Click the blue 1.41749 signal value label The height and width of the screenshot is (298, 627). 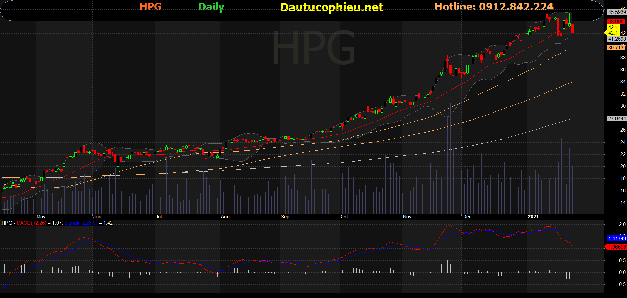coord(617,239)
